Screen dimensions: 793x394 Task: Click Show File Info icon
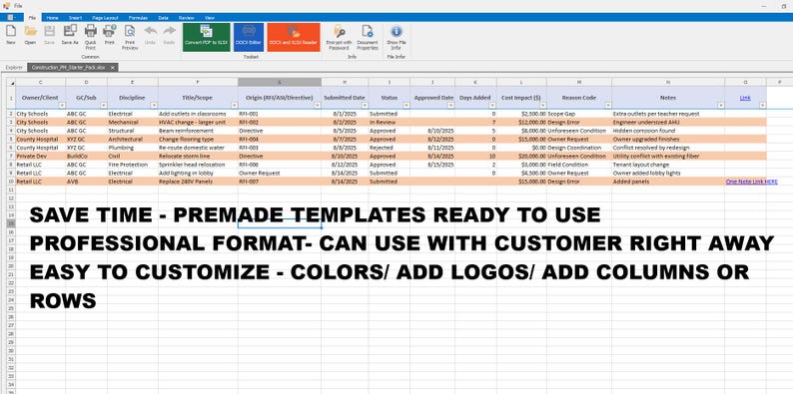click(396, 37)
